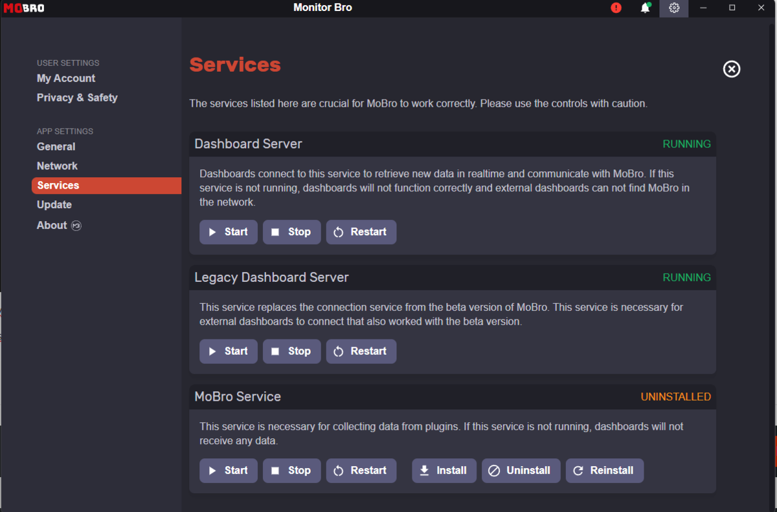
Task: Click the MoBro logo in title bar
Action: click(x=24, y=8)
